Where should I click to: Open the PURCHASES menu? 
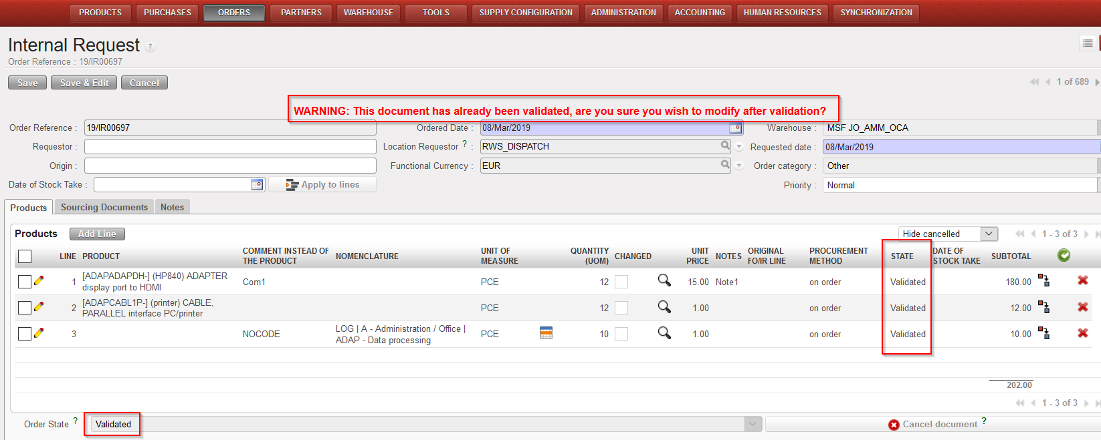click(x=167, y=13)
